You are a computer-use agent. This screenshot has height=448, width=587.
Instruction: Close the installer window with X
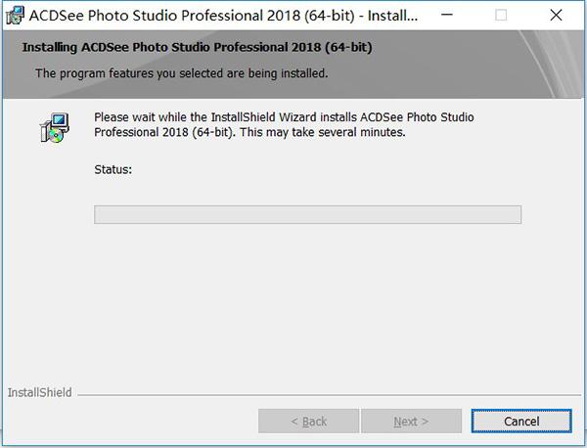coord(556,15)
